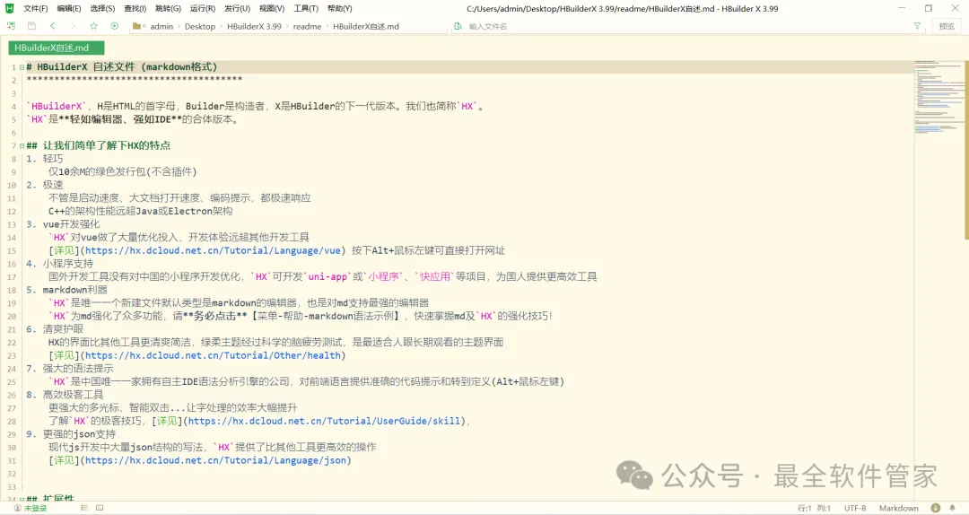This screenshot has width=969, height=515.
Task: Click the Tutorial/UserGuide/skill URL on line 28
Action: pos(325,421)
